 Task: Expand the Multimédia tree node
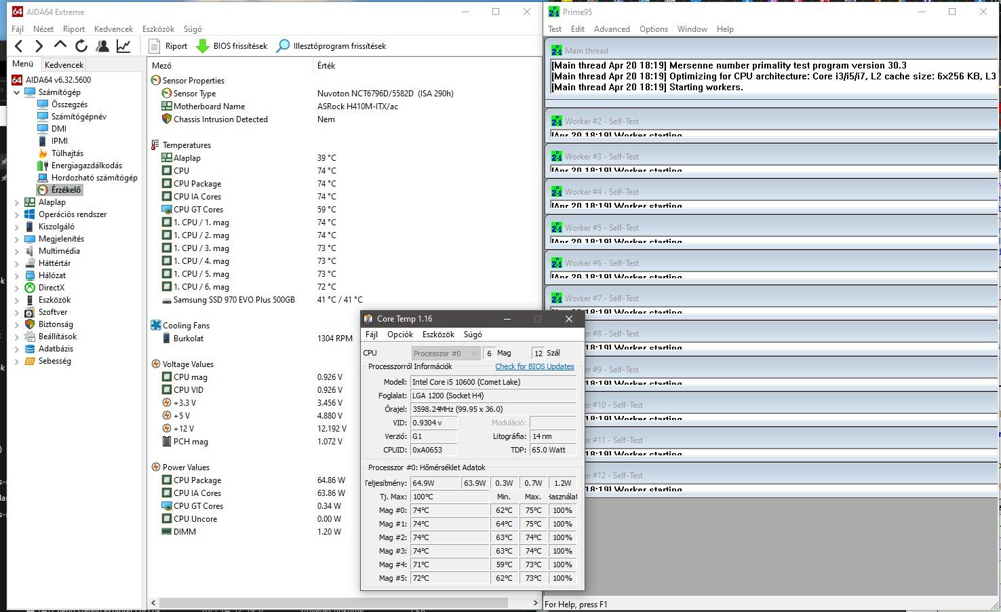tap(17, 251)
